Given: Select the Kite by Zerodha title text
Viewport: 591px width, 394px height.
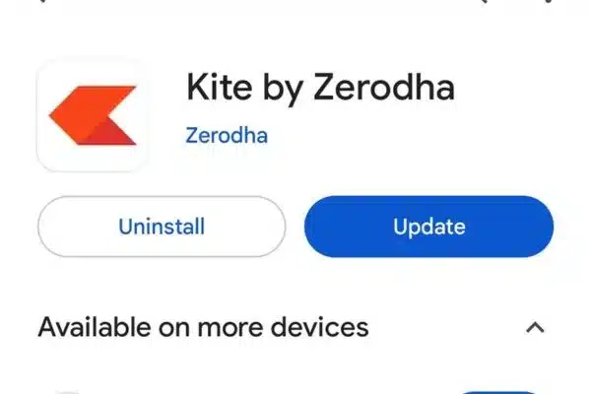Looking at the screenshot, I should tap(320, 88).
